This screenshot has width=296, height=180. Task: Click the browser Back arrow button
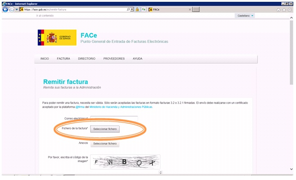pos(5,9)
